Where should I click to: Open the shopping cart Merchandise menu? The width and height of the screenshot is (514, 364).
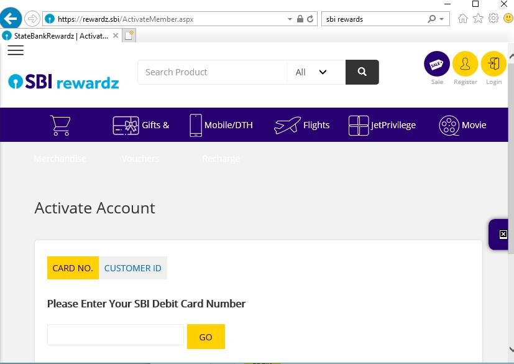60,125
